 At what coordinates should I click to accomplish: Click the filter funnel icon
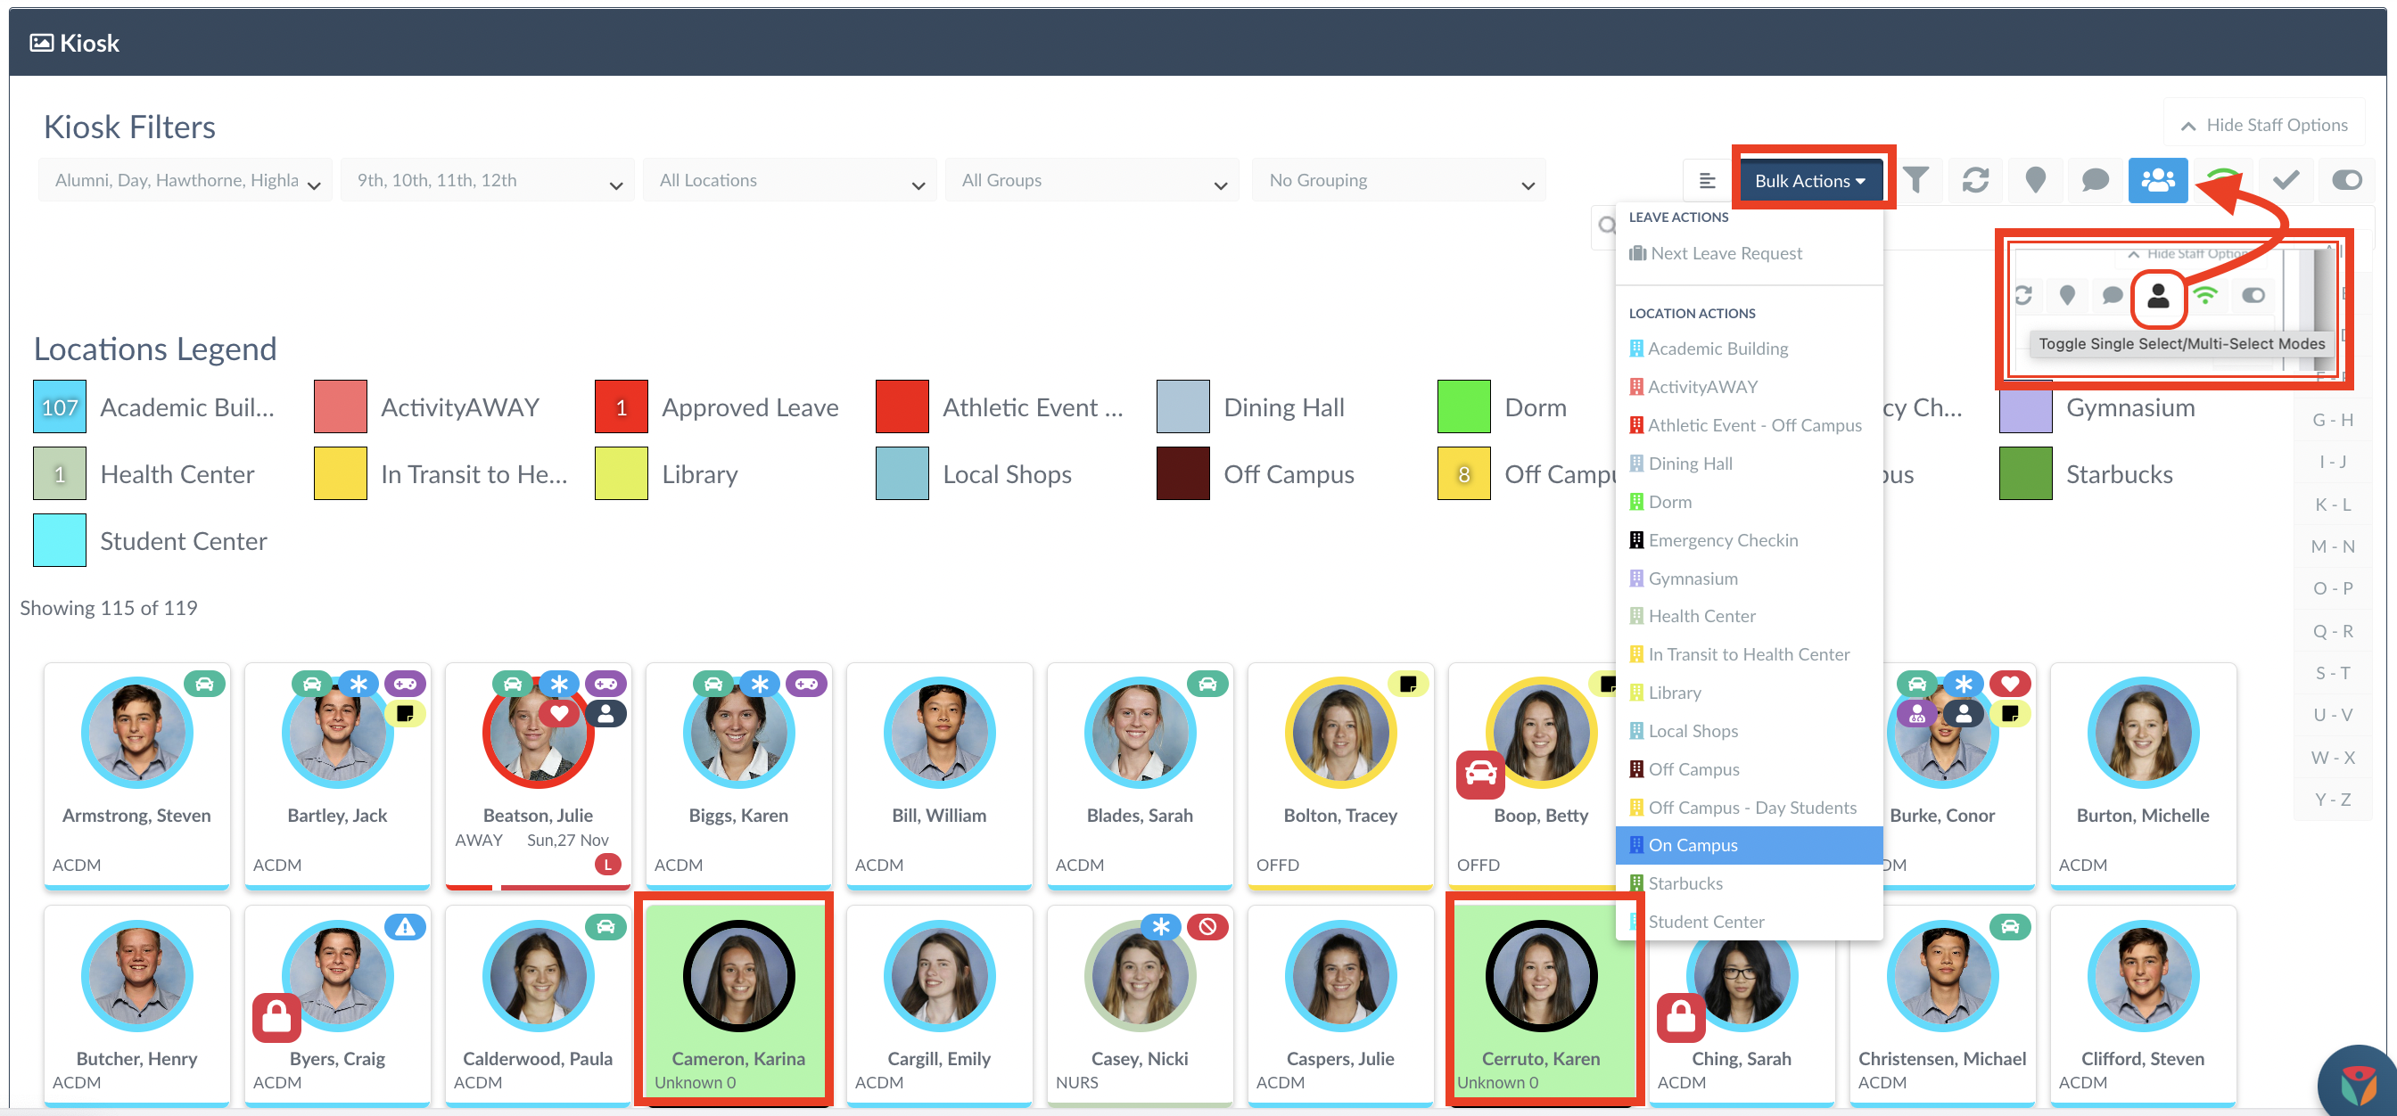click(1915, 180)
